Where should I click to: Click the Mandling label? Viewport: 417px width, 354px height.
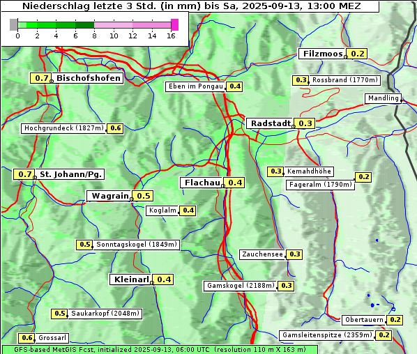click(383, 98)
